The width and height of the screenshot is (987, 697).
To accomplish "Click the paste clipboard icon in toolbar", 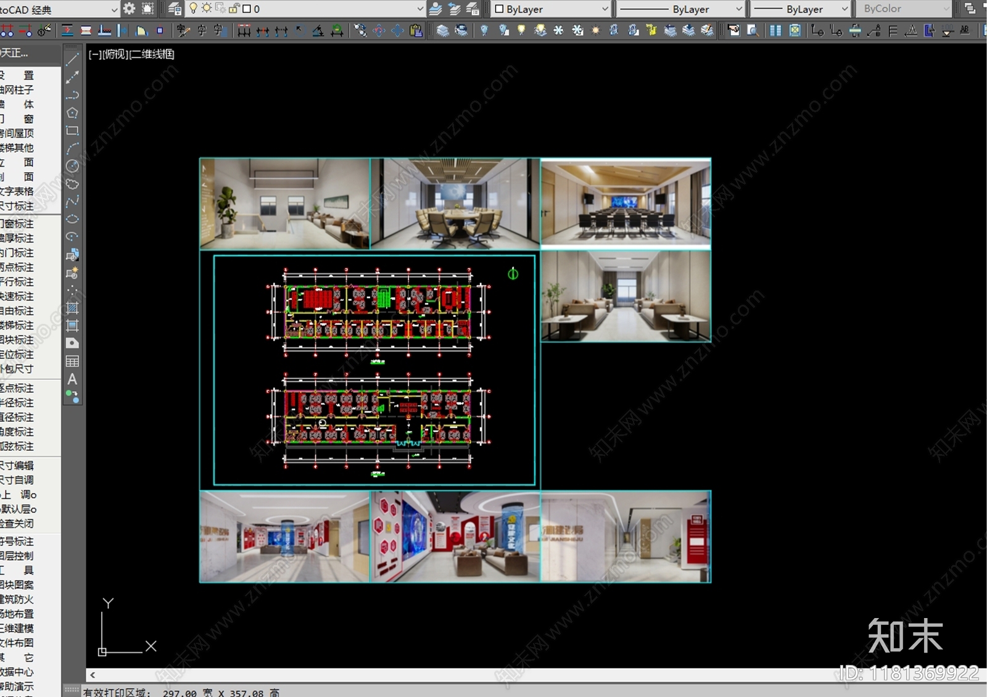I will tap(416, 30).
